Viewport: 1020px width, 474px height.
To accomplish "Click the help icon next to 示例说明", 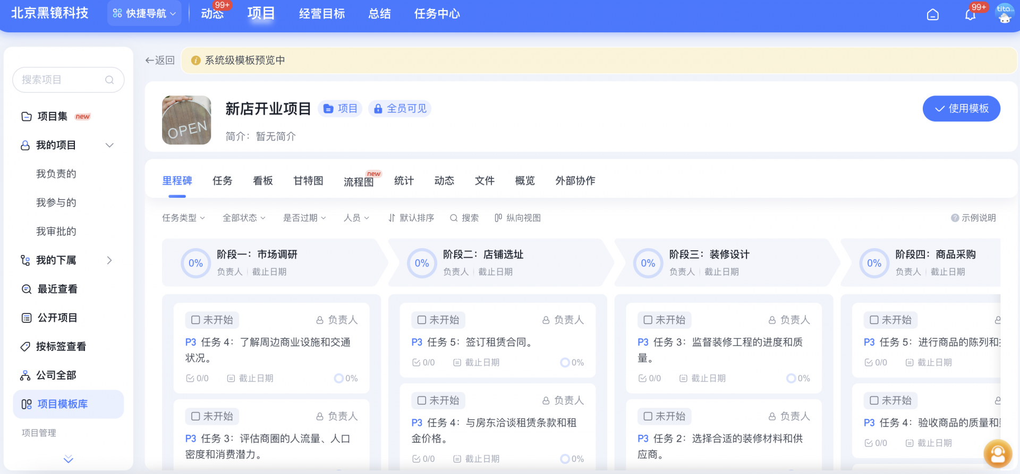I will click(x=955, y=218).
